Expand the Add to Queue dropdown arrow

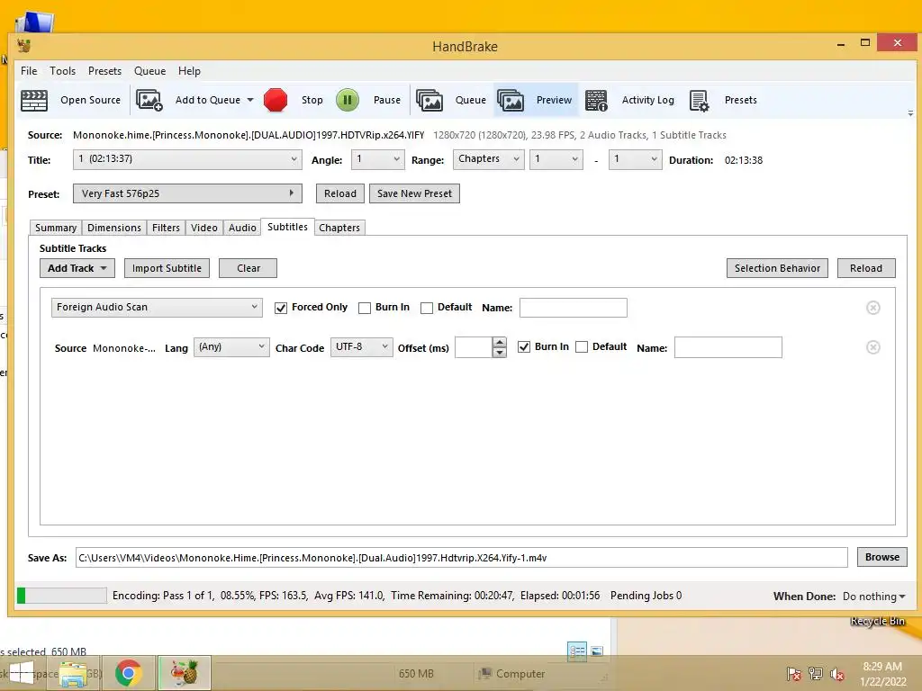(x=250, y=100)
